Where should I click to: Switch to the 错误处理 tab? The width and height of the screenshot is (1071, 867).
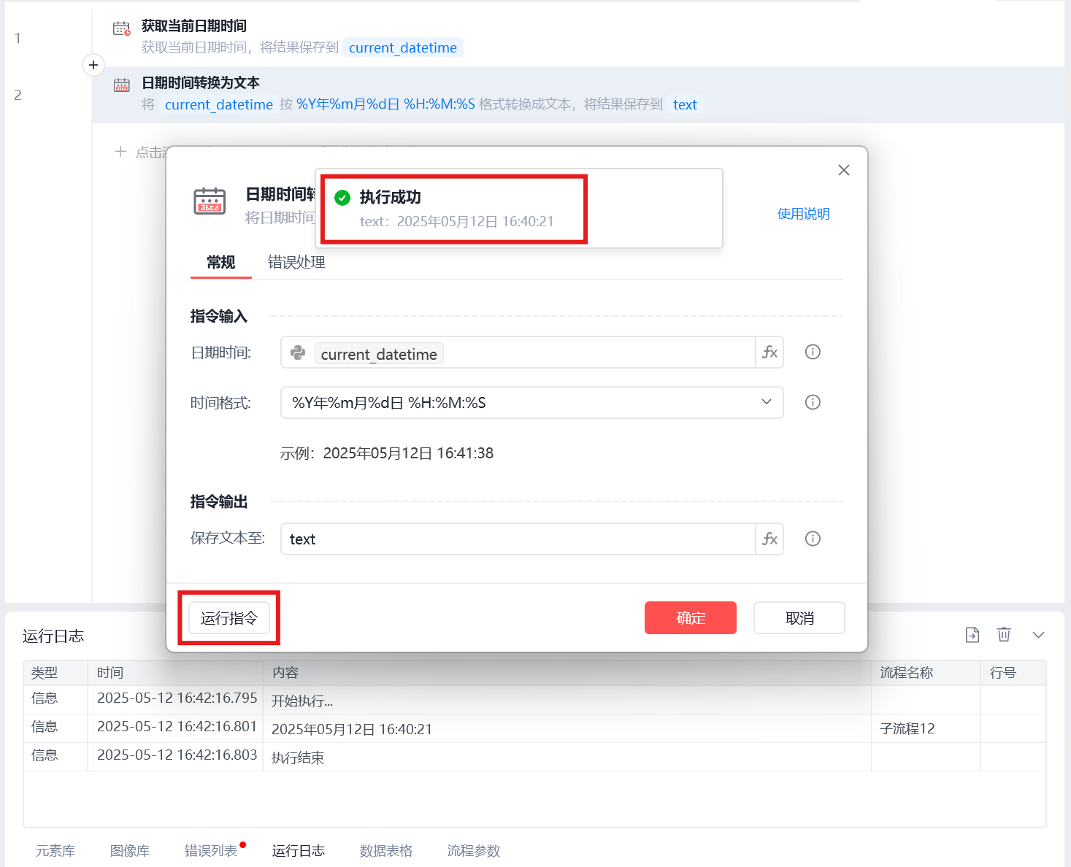296,262
